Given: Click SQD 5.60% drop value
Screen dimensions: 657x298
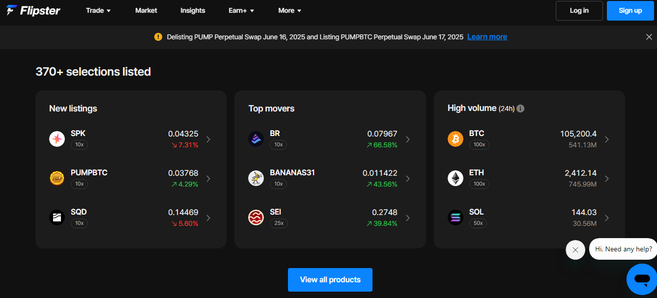Looking at the screenshot, I should pos(185,223).
